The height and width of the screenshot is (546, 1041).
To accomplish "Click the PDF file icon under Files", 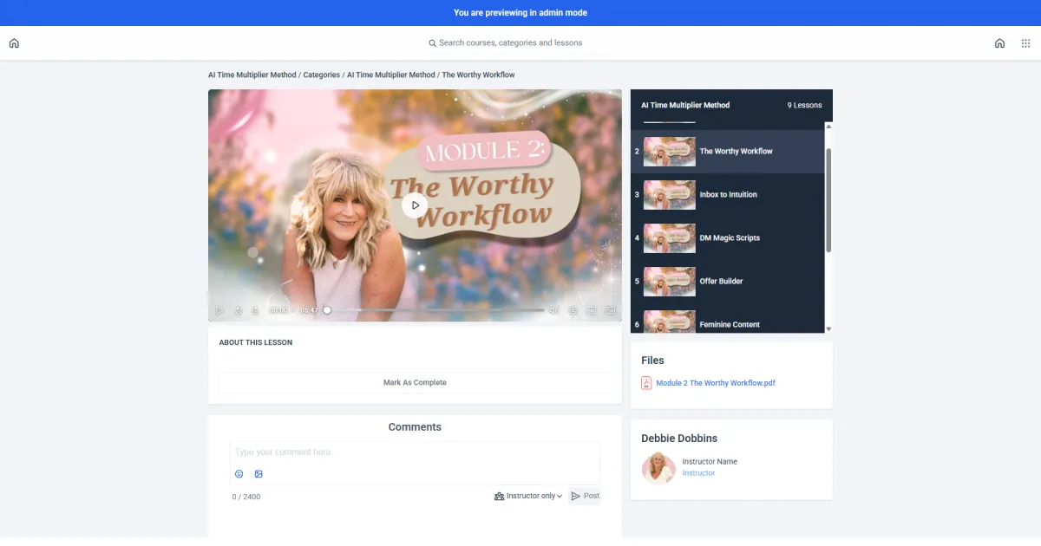I will (x=646, y=383).
